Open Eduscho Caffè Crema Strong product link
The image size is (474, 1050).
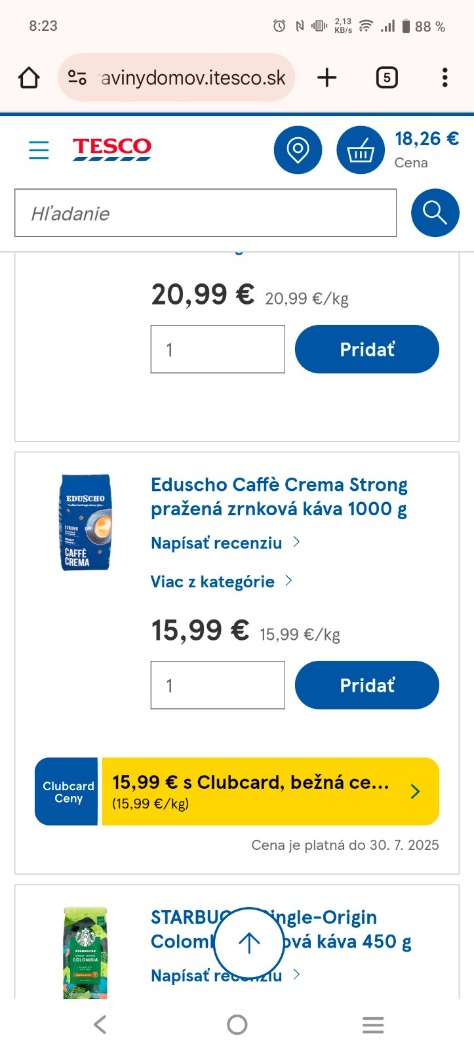(x=279, y=496)
